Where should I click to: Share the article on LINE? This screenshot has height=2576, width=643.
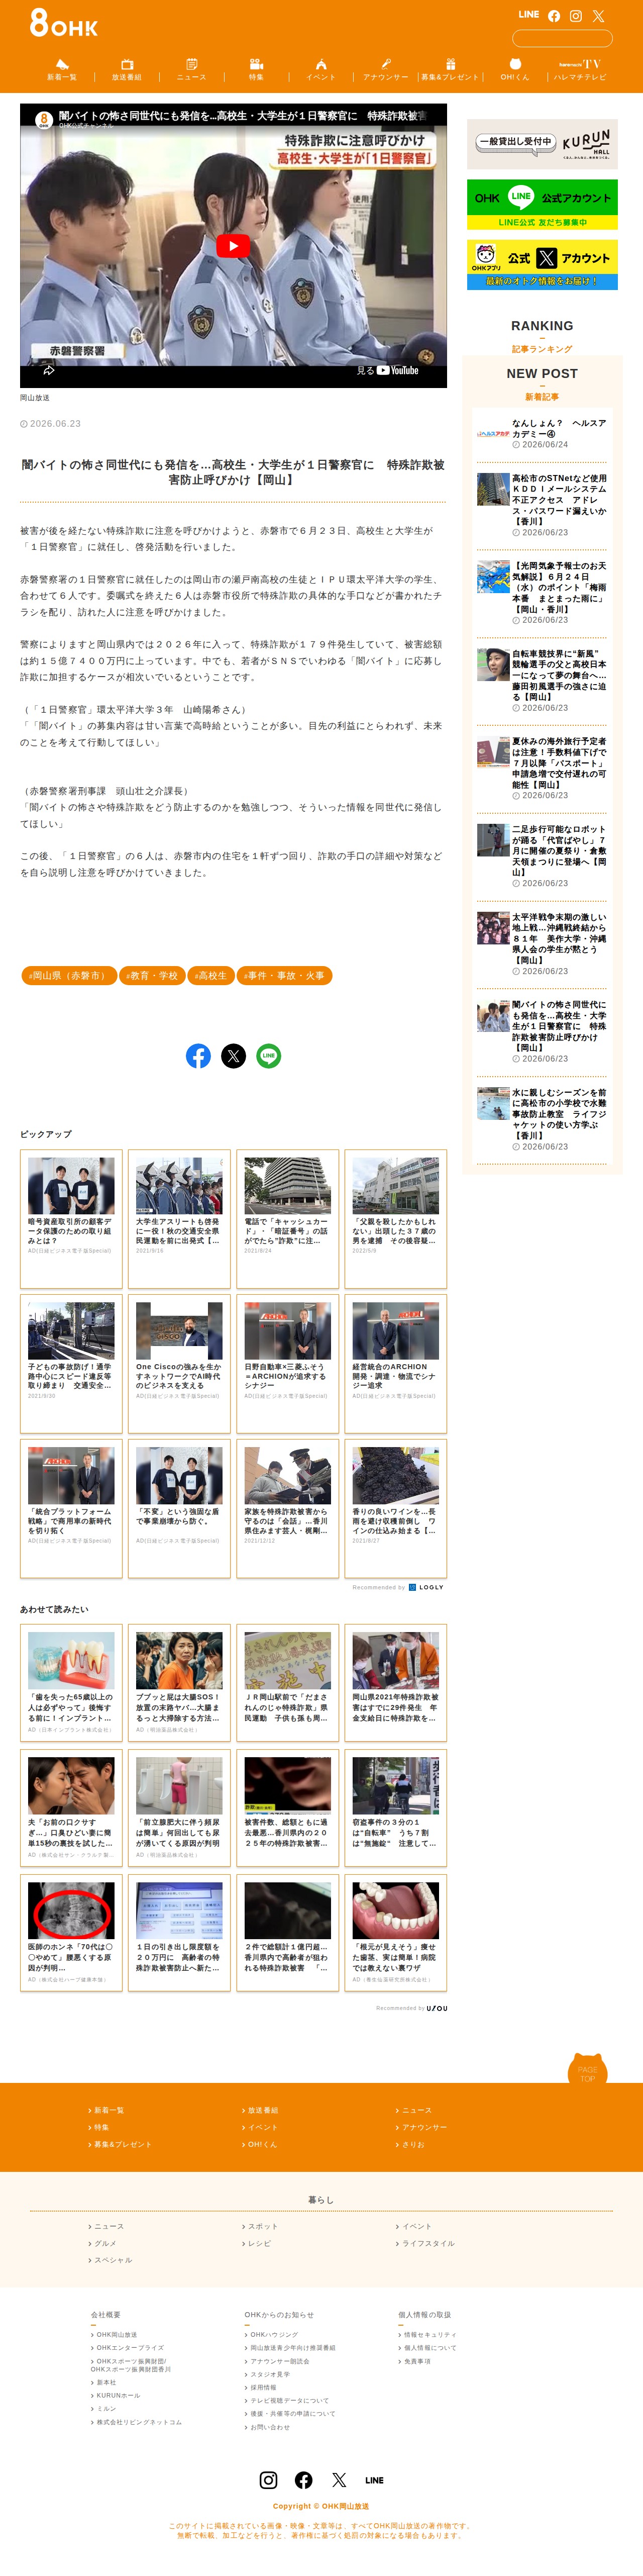click(268, 1056)
